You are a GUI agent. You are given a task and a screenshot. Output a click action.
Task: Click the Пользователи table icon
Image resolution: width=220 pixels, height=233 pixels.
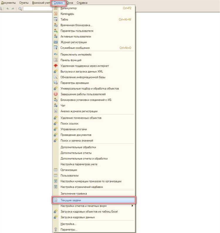click(55, 175)
